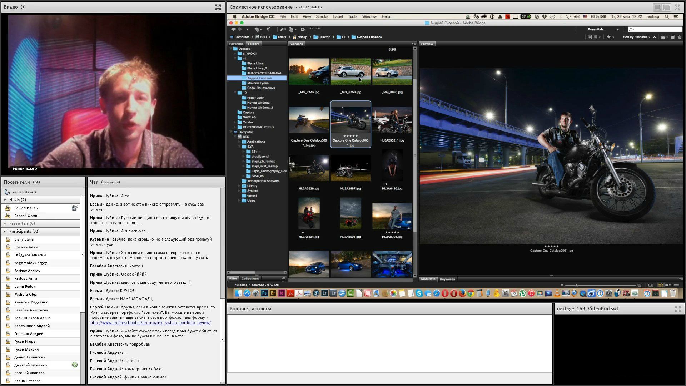Toggle ascending sort order arrow
The image size is (686, 386).
[x=654, y=37]
